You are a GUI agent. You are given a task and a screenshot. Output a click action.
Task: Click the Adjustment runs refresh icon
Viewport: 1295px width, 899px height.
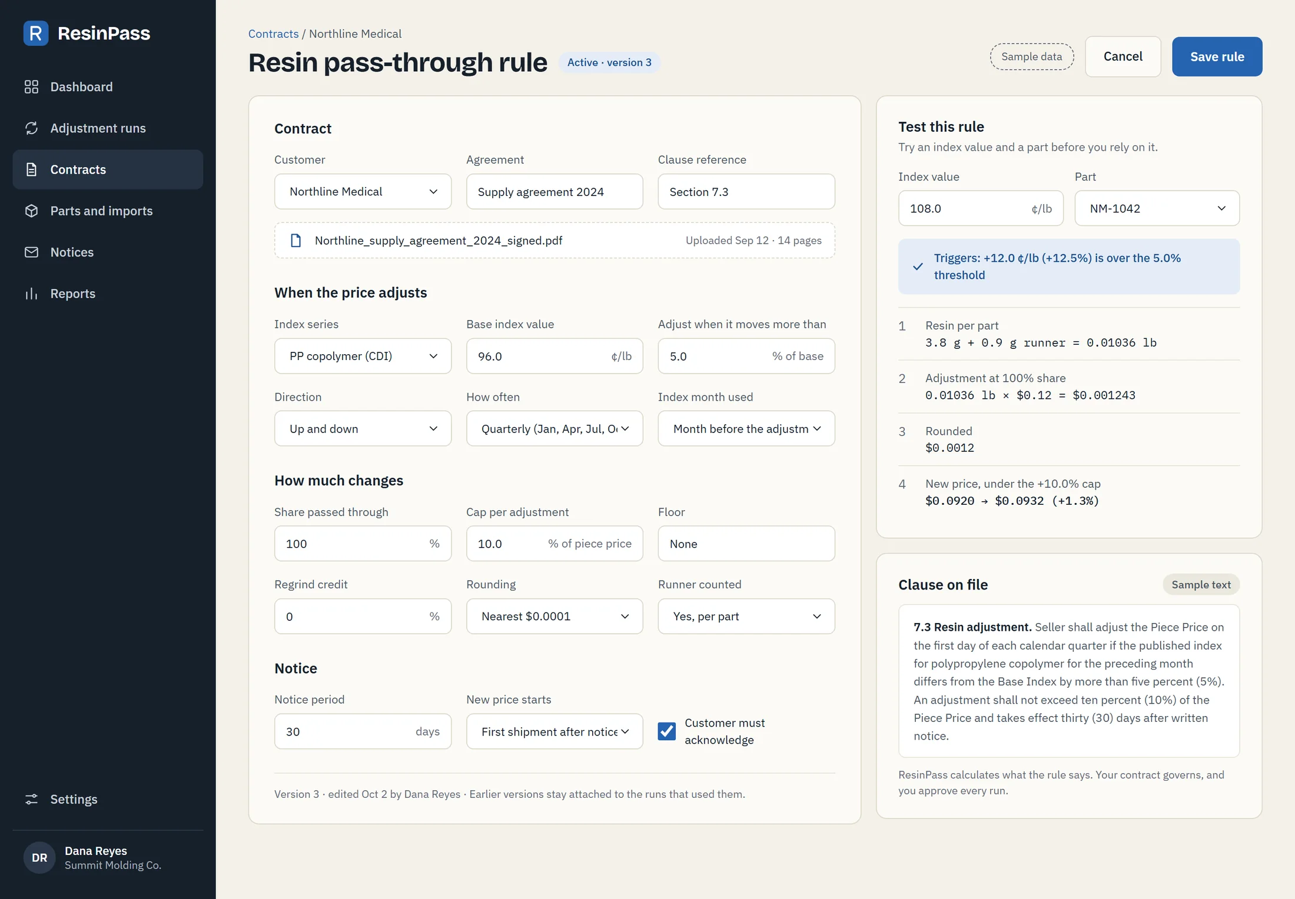pos(31,128)
